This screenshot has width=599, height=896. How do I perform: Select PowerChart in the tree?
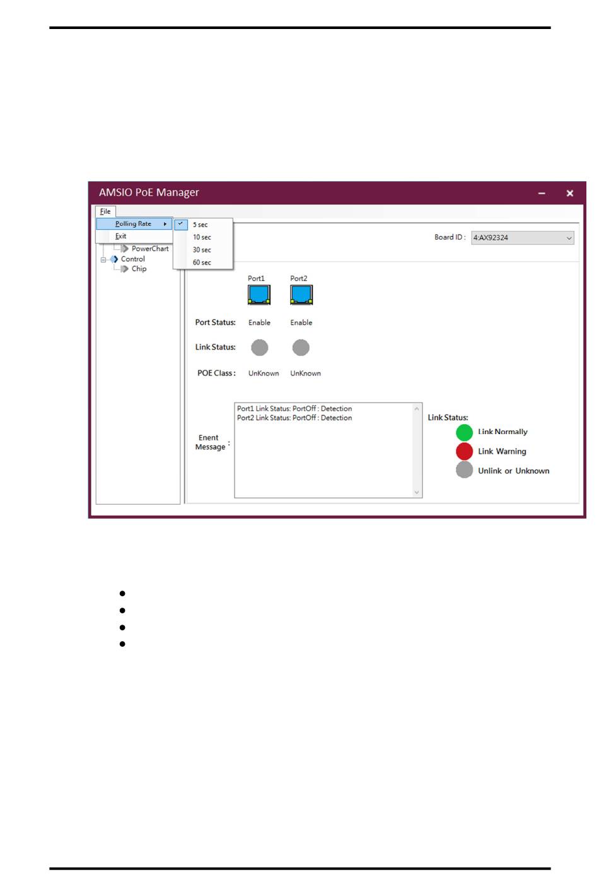coord(150,249)
